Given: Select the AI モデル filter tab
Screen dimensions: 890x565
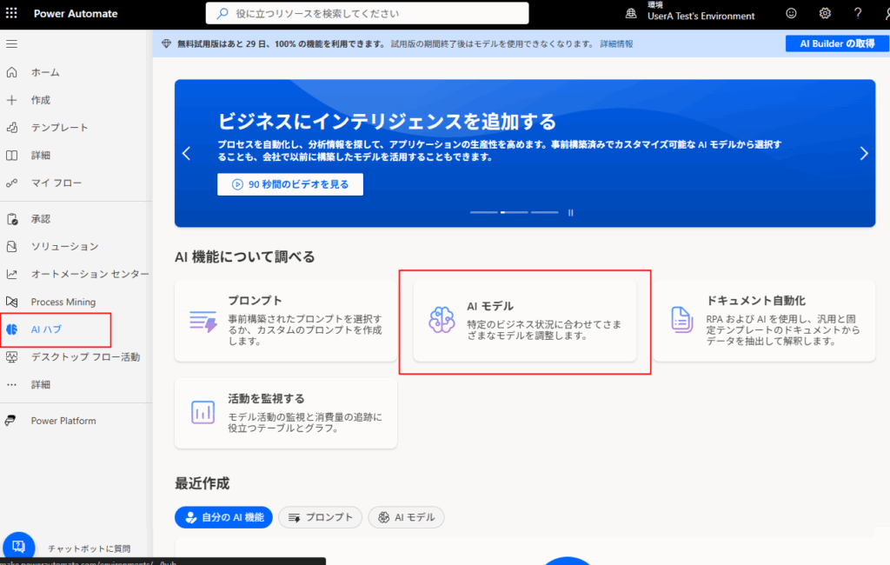Looking at the screenshot, I should tap(407, 517).
